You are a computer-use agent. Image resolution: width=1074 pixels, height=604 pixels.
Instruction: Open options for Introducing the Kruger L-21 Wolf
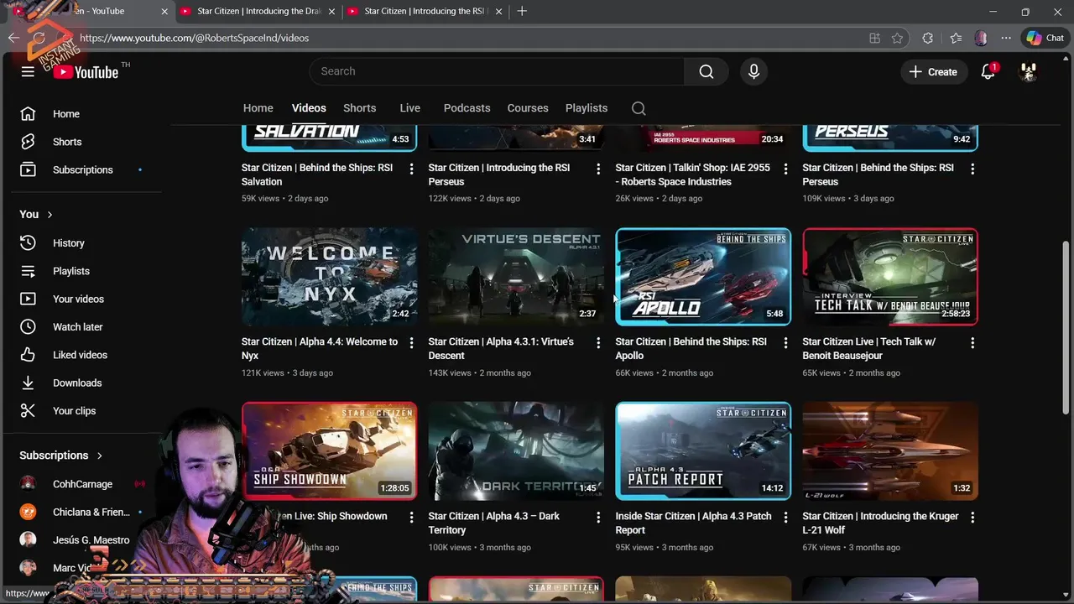click(x=972, y=517)
